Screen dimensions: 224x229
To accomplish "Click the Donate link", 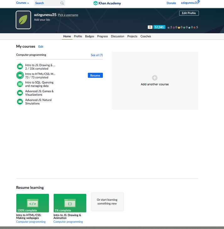I will (171, 3).
